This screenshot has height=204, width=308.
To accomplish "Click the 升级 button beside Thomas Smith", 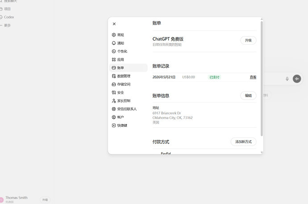I will (x=45, y=200).
